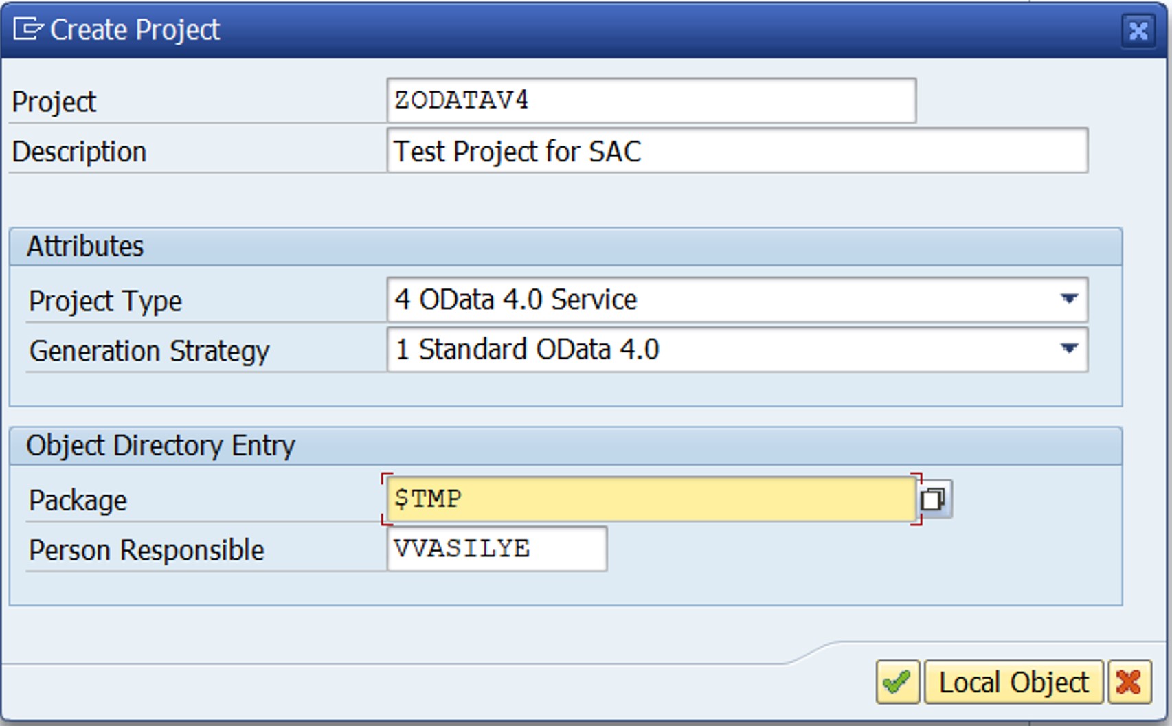Click the Create Project title bar icon
The width and height of the screenshot is (1172, 726).
[x=28, y=30]
